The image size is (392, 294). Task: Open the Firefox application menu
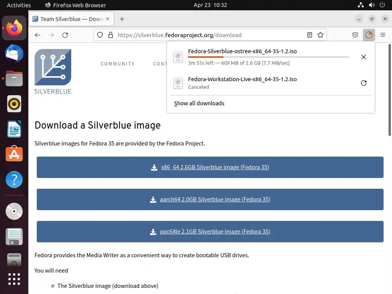(x=382, y=35)
